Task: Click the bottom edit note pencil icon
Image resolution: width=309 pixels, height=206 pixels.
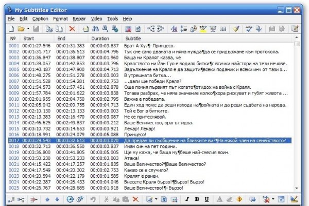Action: click(x=149, y=199)
